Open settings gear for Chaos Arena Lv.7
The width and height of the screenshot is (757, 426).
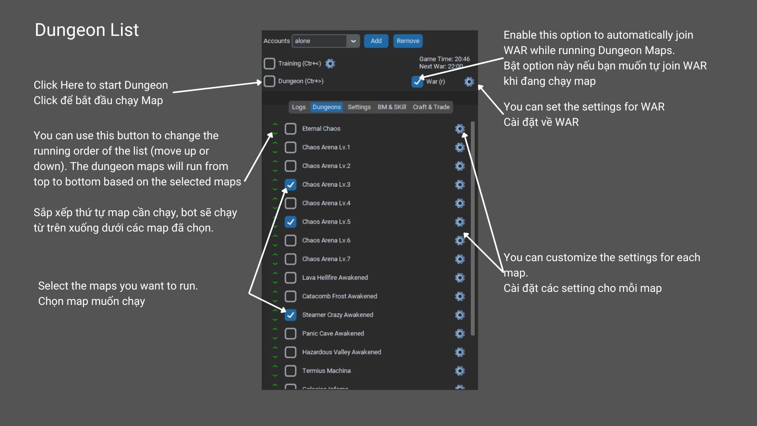pyautogui.click(x=460, y=259)
